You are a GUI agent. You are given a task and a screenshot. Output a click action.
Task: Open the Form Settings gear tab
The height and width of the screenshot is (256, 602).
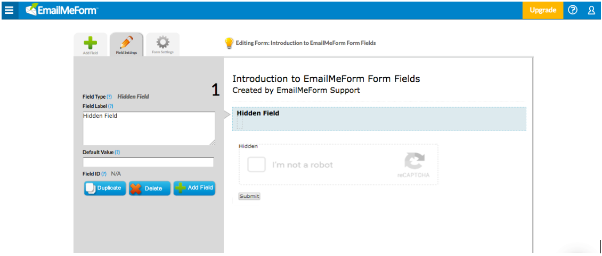[x=163, y=45]
